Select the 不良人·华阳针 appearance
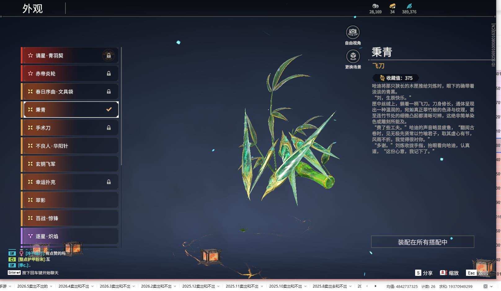 click(x=70, y=146)
